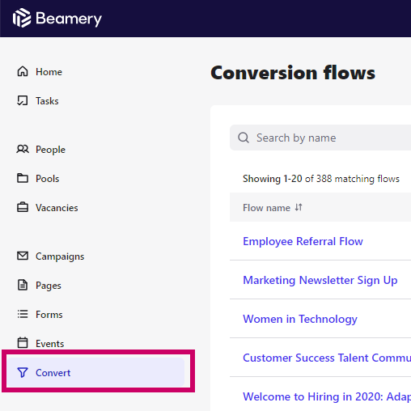Sort by Flow name arrows
Image resolution: width=411 pixels, height=411 pixels.
(x=299, y=207)
